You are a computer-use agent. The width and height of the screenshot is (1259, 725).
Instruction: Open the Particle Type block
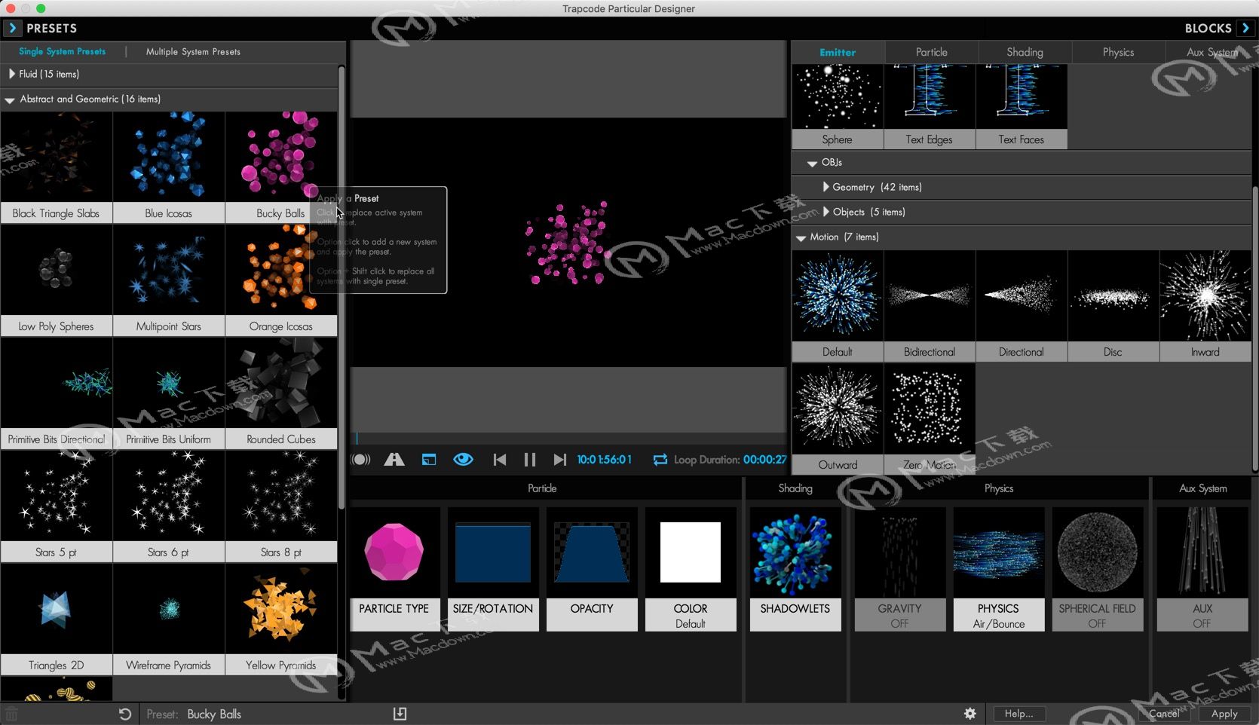394,569
